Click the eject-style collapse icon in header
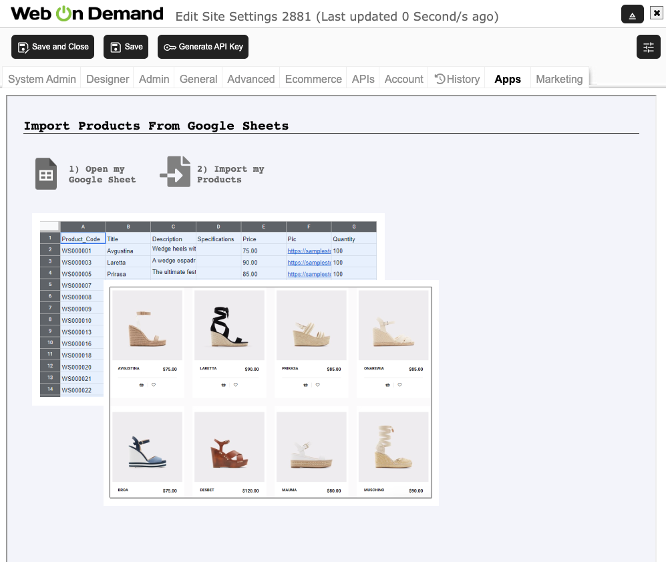This screenshot has height=562, width=666. click(632, 14)
